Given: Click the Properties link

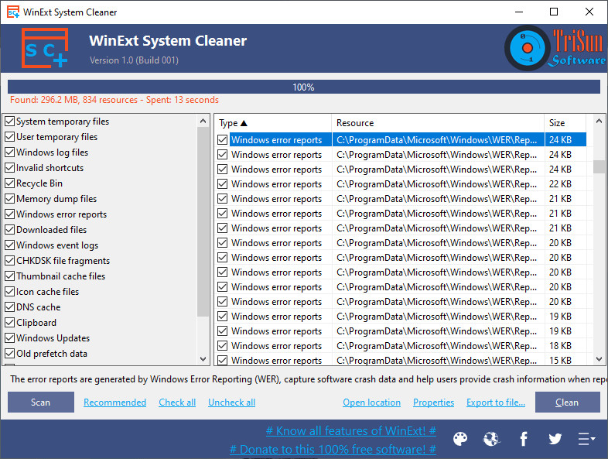Looking at the screenshot, I should (433, 402).
